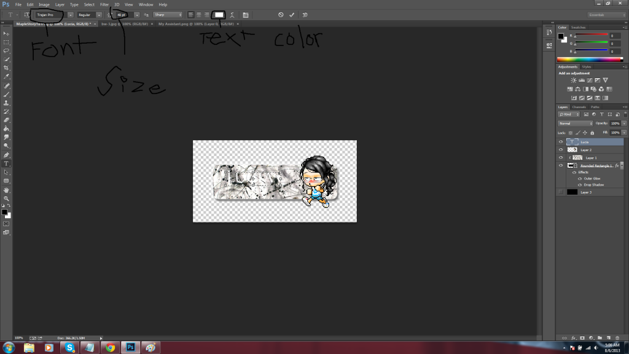Select the Brush tool
The height and width of the screenshot is (354, 629).
pos(6,94)
